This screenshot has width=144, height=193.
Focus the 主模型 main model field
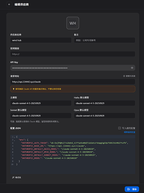(41, 103)
